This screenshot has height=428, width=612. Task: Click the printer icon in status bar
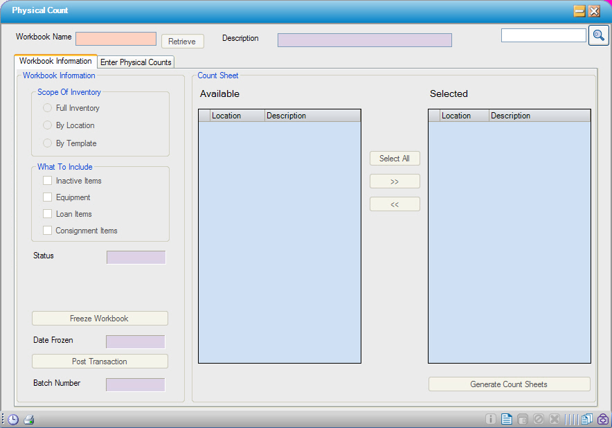28,419
